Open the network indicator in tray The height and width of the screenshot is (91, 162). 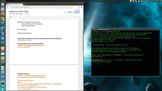click(x=146, y=1)
